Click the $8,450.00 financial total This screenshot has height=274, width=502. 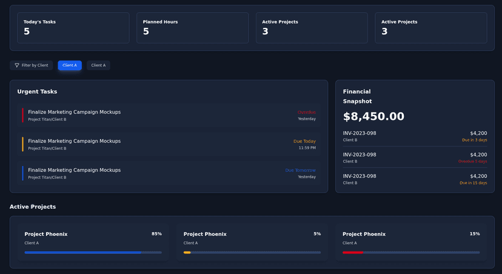(x=373, y=116)
